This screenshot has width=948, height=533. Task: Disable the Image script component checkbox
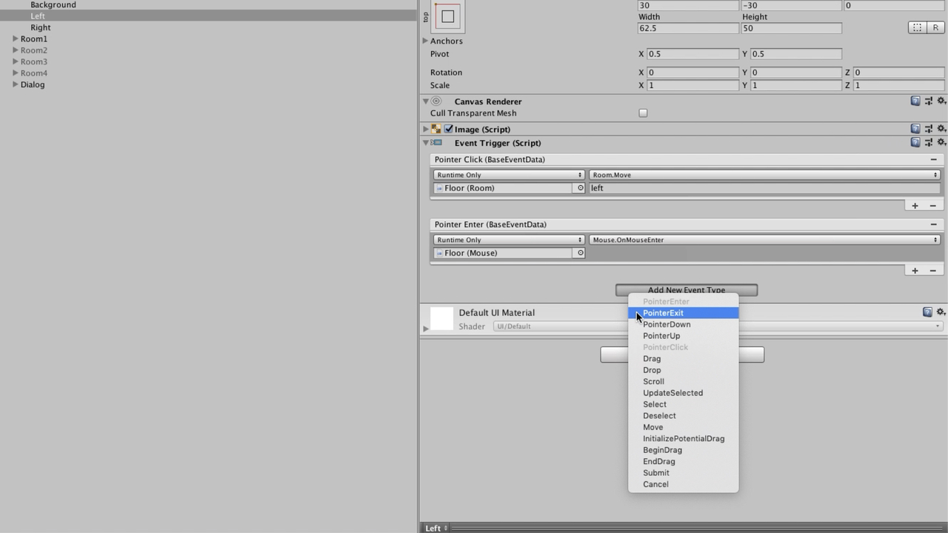click(449, 129)
